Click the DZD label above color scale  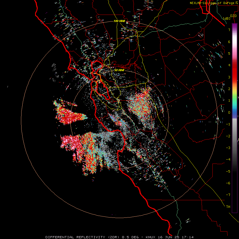[233, 16]
